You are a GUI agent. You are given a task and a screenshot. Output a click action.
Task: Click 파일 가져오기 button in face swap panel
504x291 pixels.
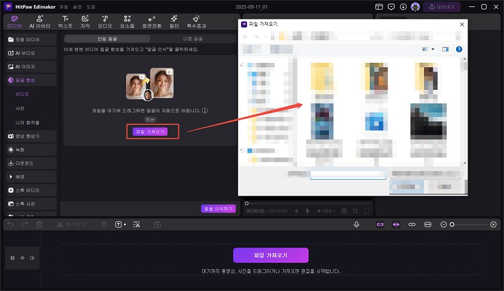150,131
